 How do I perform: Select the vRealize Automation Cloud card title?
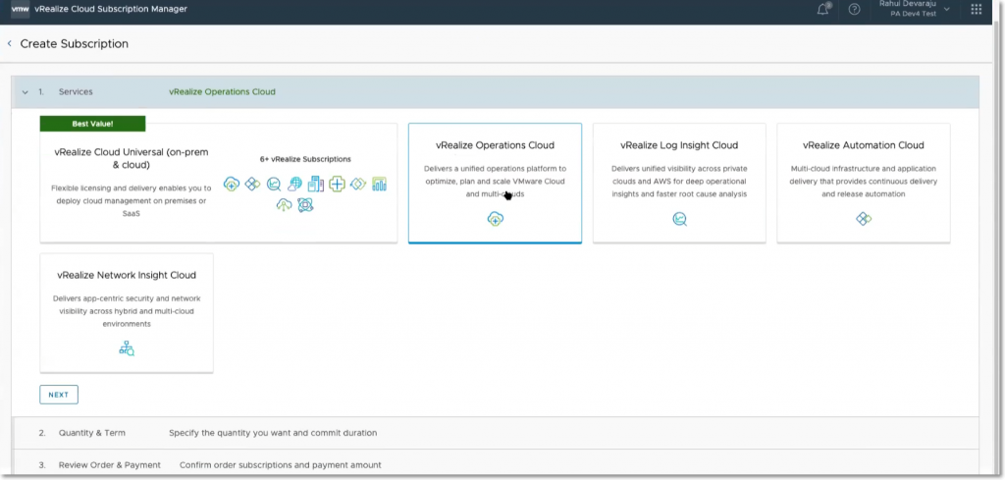[864, 145]
